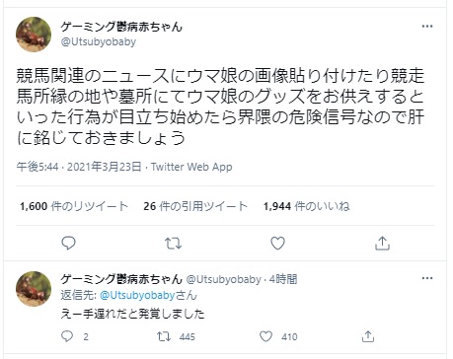This screenshot has width=453, height=359.
Task: Click the retweet icon under the main tweet
Action: [x=173, y=244]
